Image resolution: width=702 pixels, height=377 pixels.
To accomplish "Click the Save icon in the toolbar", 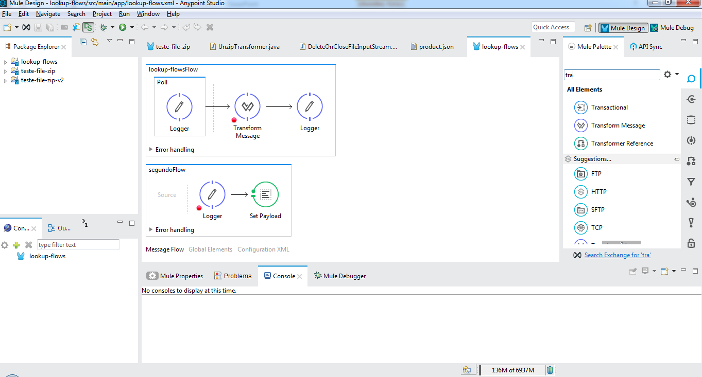I will pyautogui.click(x=37, y=27).
